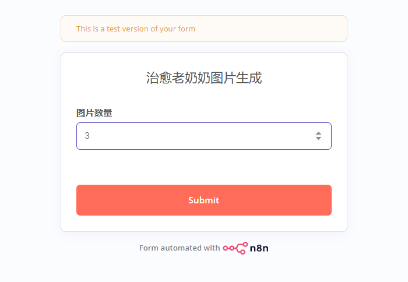Click the "This is a test version" text
The image size is (408, 282).
coord(135,29)
